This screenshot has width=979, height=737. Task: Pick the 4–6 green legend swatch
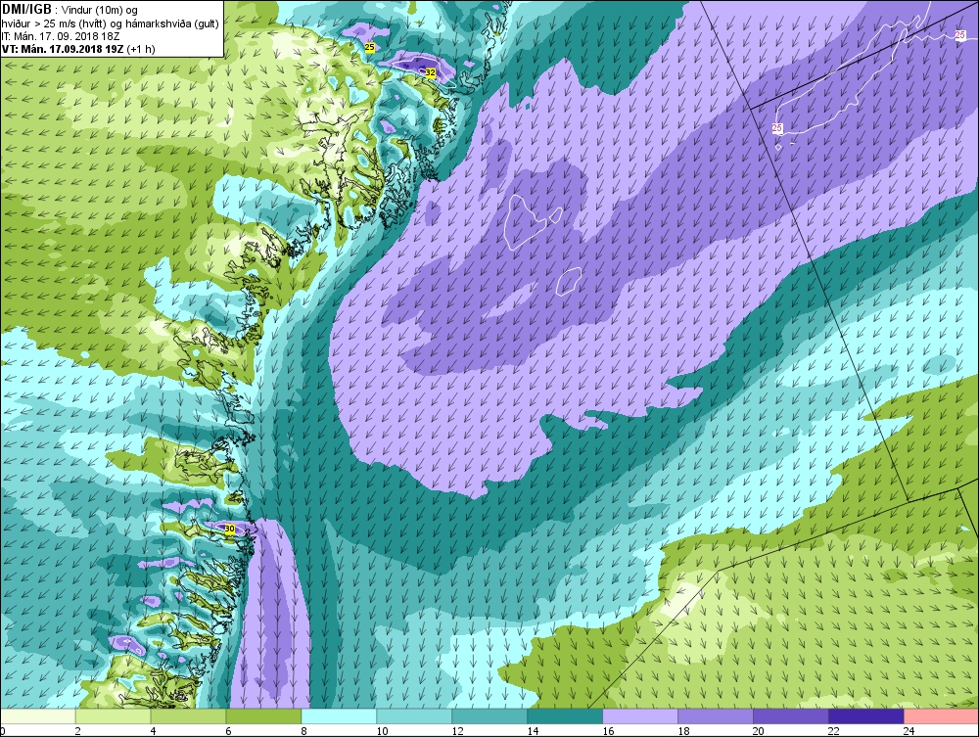click(189, 716)
